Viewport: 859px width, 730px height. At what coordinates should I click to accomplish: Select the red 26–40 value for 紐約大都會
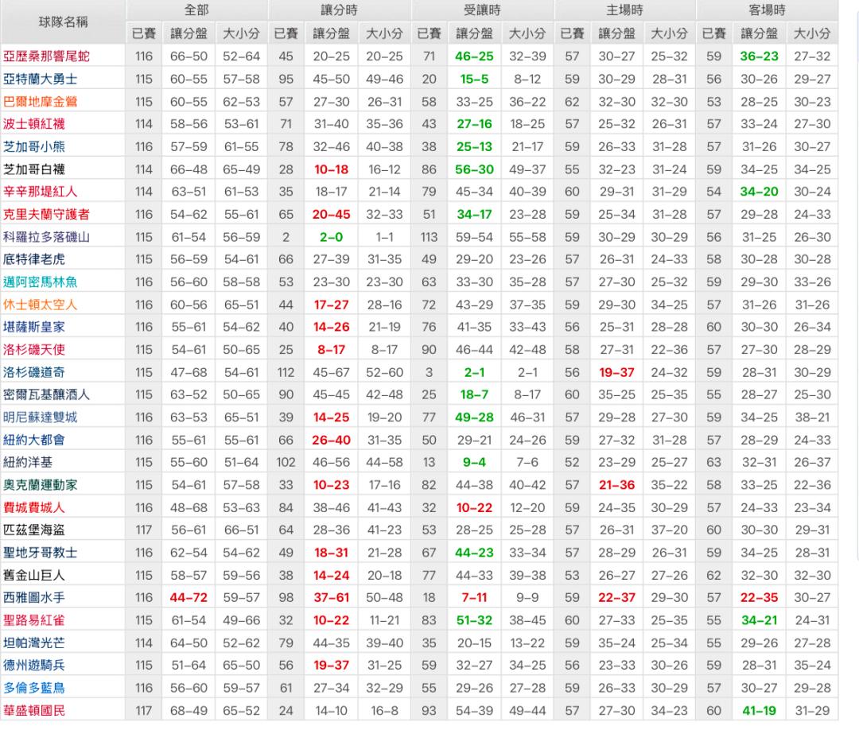pyautogui.click(x=332, y=441)
